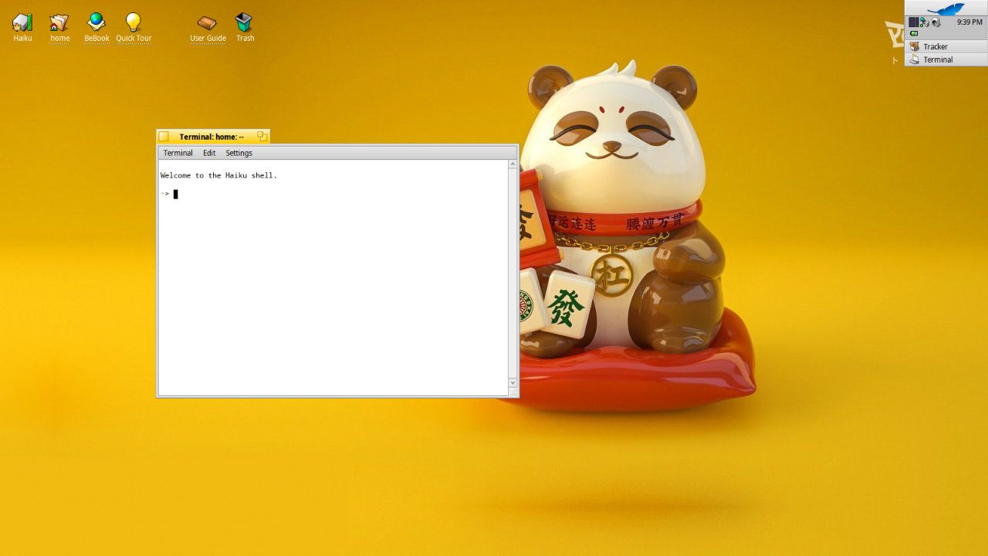Click the 9:39 PM clock
The image size is (988, 556).
pyautogui.click(x=969, y=22)
